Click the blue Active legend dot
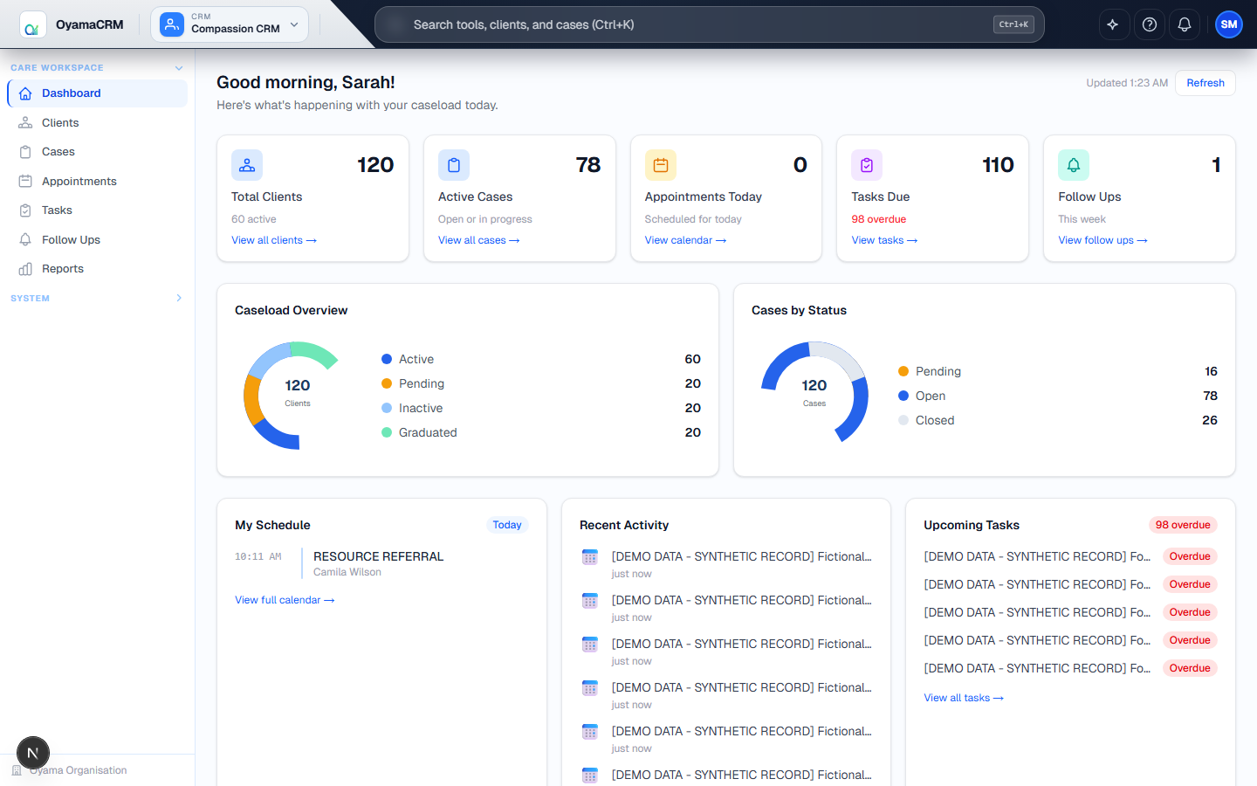Image resolution: width=1257 pixels, height=786 pixels. pos(387,359)
